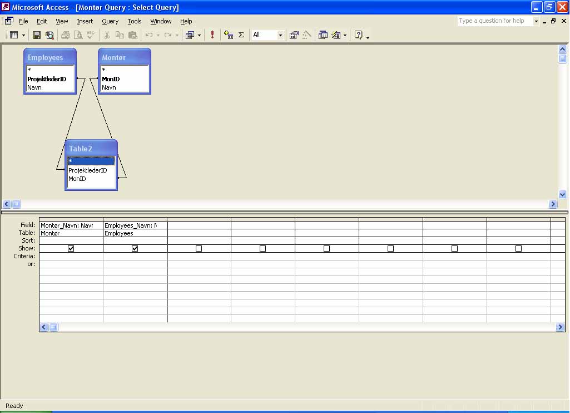
Task: Open the Top Values 'All' dropdown
Action: point(280,35)
